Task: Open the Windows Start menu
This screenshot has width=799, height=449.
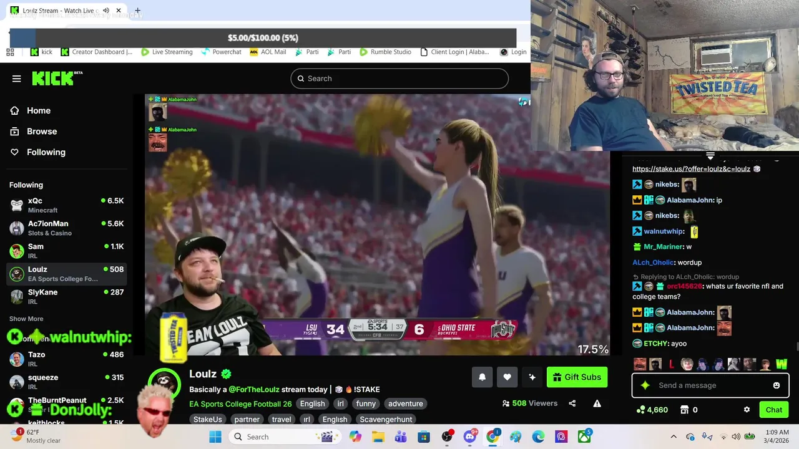Action: coord(215,437)
